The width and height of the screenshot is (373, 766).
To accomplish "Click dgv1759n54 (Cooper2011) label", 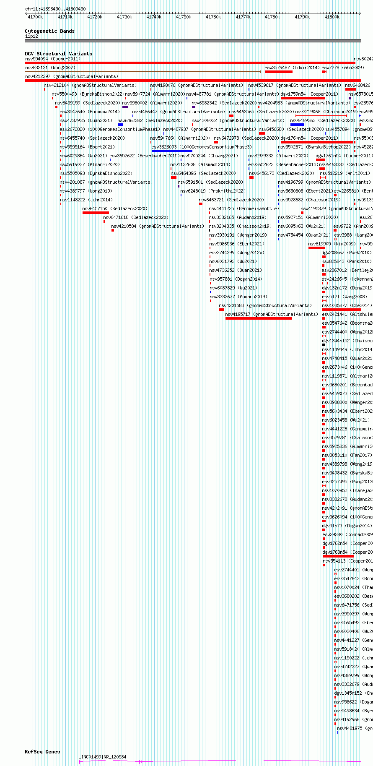I will (309, 94).
